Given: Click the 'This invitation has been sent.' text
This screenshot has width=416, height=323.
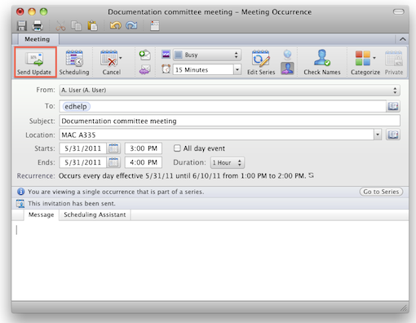Looking at the screenshot, I should tap(72, 203).
